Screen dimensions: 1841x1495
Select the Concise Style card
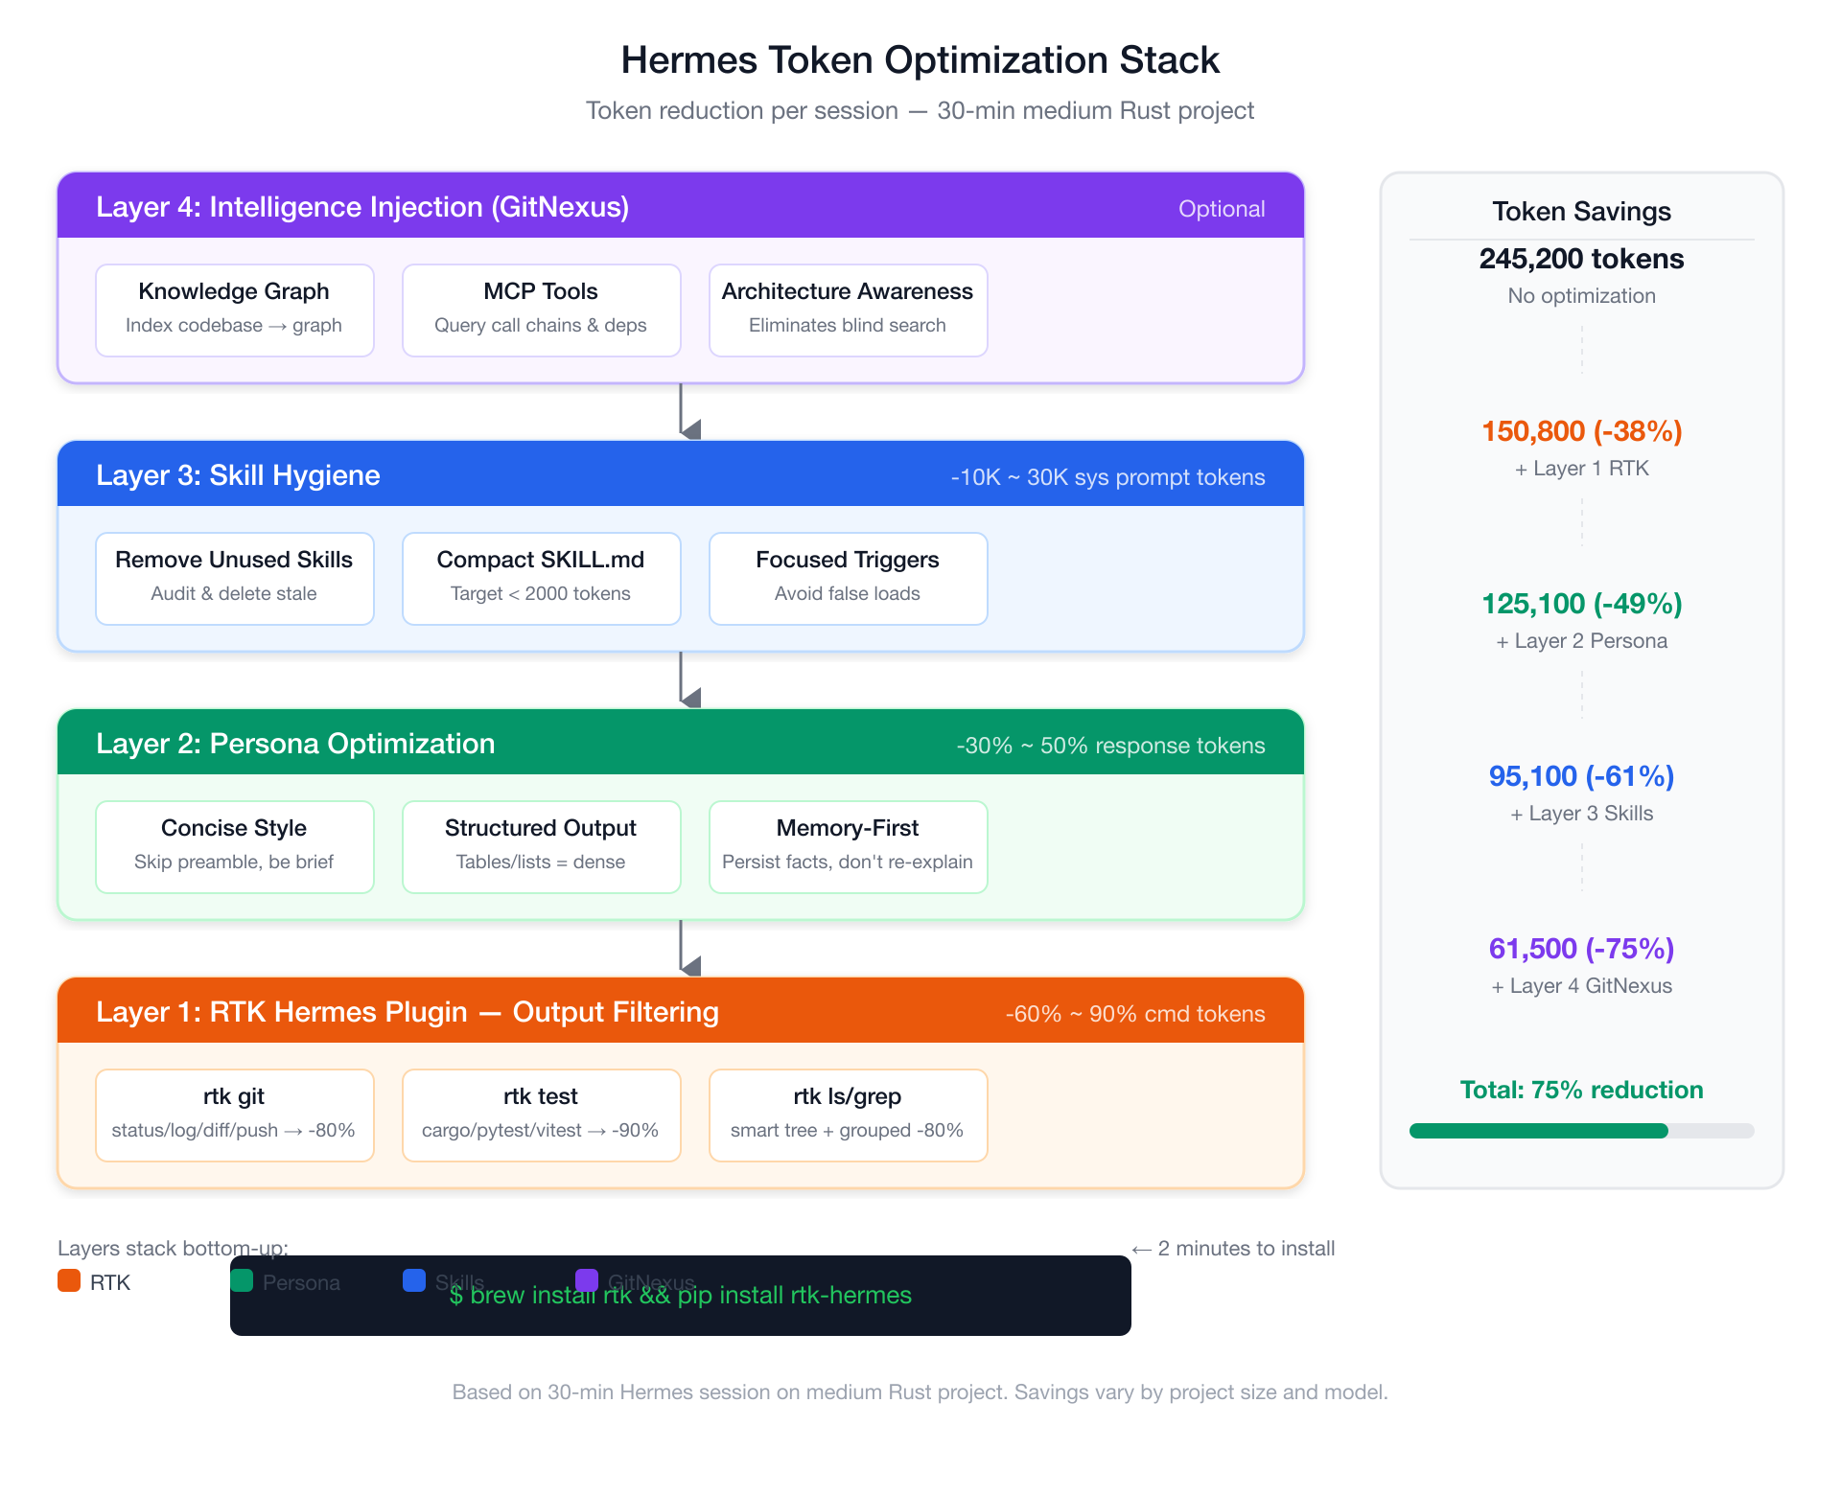(234, 847)
